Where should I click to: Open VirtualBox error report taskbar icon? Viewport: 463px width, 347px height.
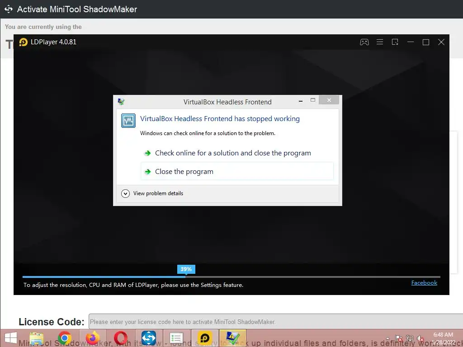pyautogui.click(x=232, y=338)
